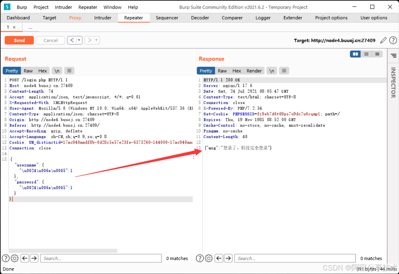This screenshot has width=399, height=274.
Task: Select top-bottom layout icon
Action: point(366,54)
